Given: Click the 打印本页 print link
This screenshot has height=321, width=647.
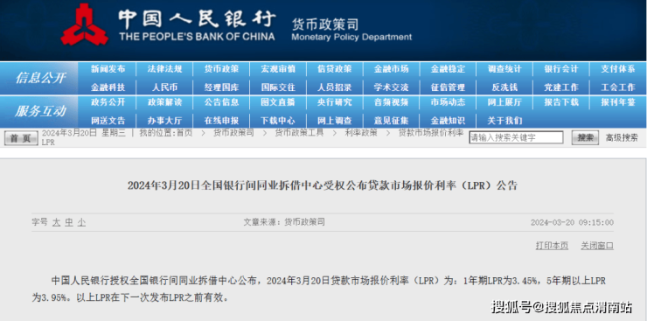Looking at the screenshot, I should tap(552, 246).
